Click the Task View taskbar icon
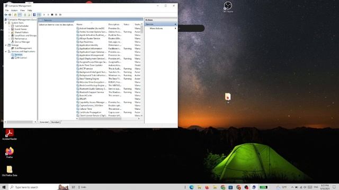339x190 pixels. [x=73, y=187]
